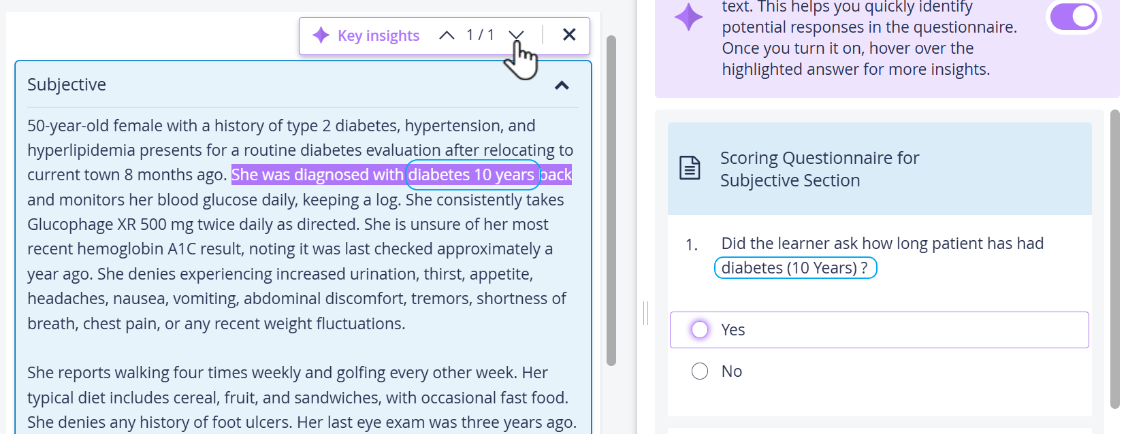Select the Yes radio option
The height and width of the screenshot is (434, 1126).
click(700, 330)
